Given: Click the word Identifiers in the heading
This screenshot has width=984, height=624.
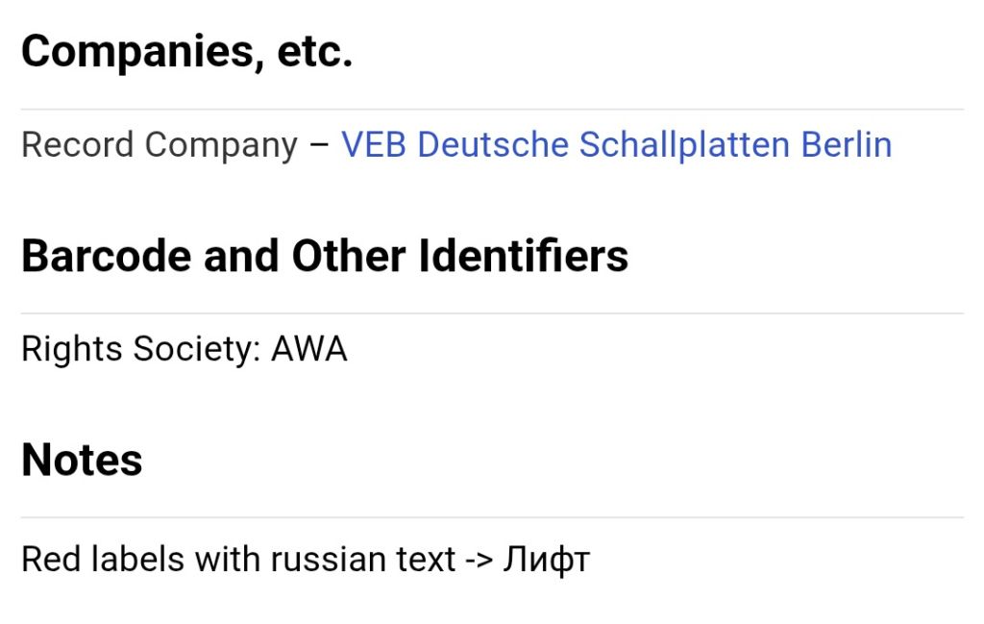Looking at the screenshot, I should point(523,256).
